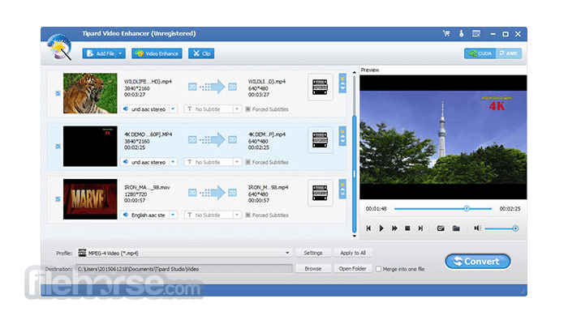The width and height of the screenshot is (568, 324).
Task: Skip to next track in preview
Action: tap(420, 228)
